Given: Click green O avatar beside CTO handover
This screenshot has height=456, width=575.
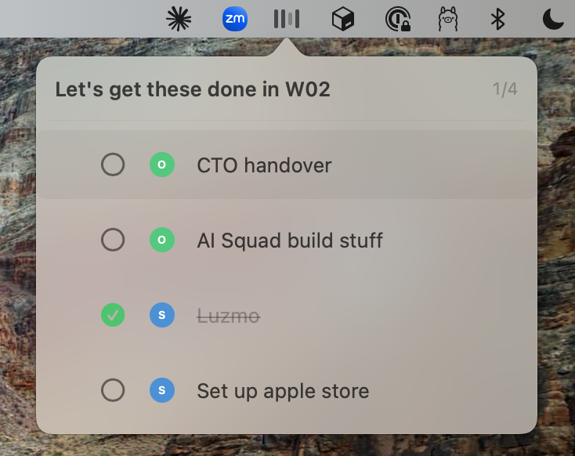Looking at the screenshot, I should [161, 165].
